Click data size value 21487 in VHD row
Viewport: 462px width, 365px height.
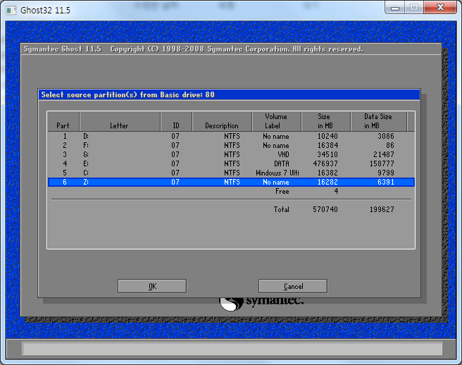(x=384, y=154)
